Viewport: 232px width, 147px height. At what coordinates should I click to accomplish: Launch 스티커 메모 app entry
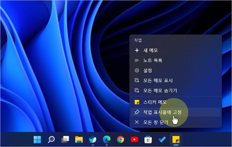click(x=176, y=102)
